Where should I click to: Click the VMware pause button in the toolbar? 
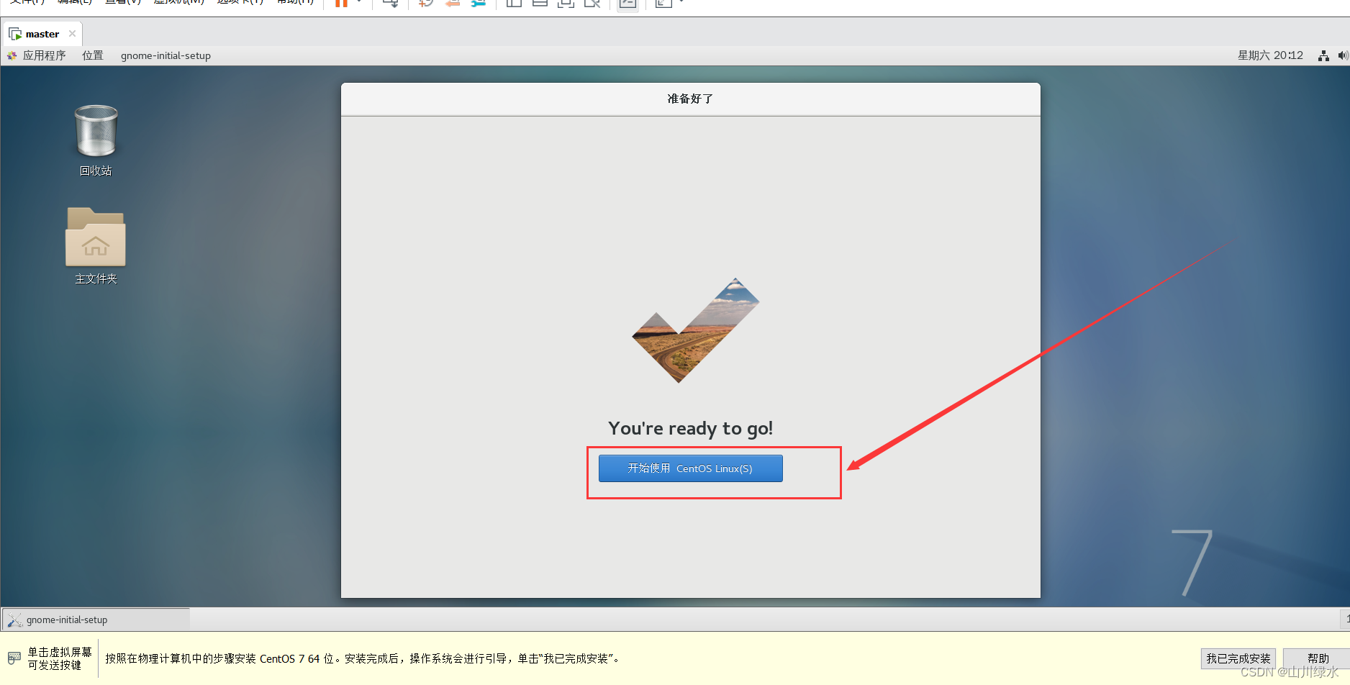(x=341, y=3)
